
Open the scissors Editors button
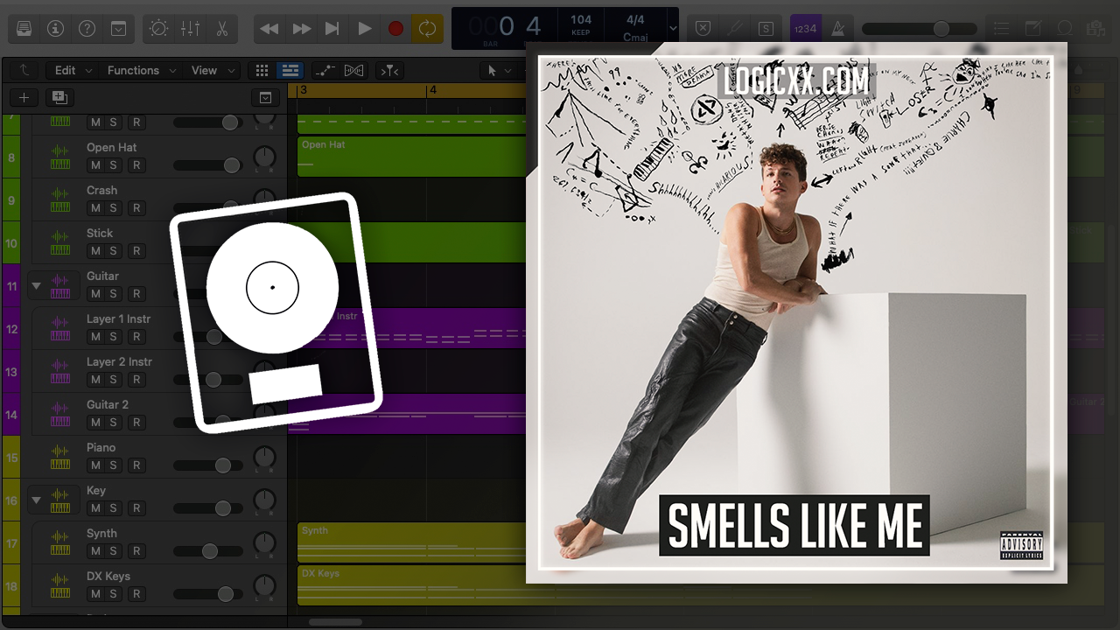tap(221, 29)
